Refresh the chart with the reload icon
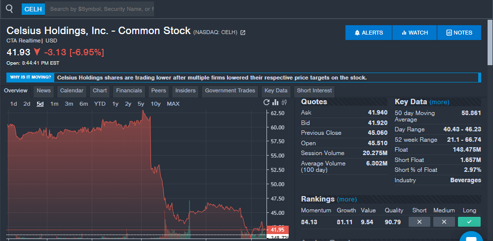Viewport: 493px width, 241px height. point(266,103)
